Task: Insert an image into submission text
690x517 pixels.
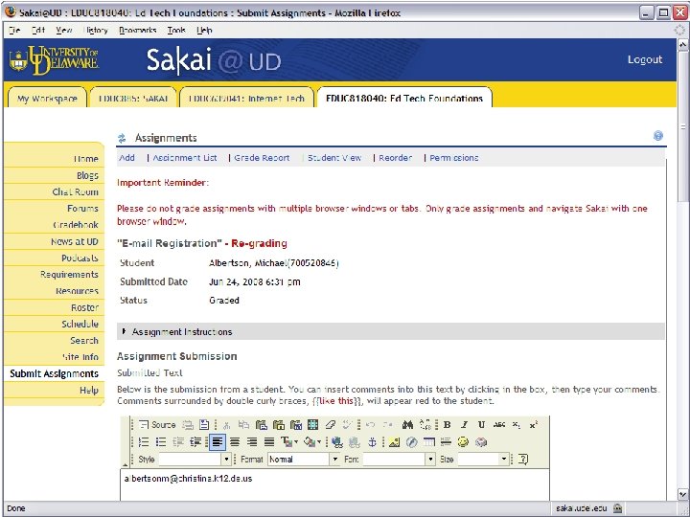Action: [x=394, y=442]
